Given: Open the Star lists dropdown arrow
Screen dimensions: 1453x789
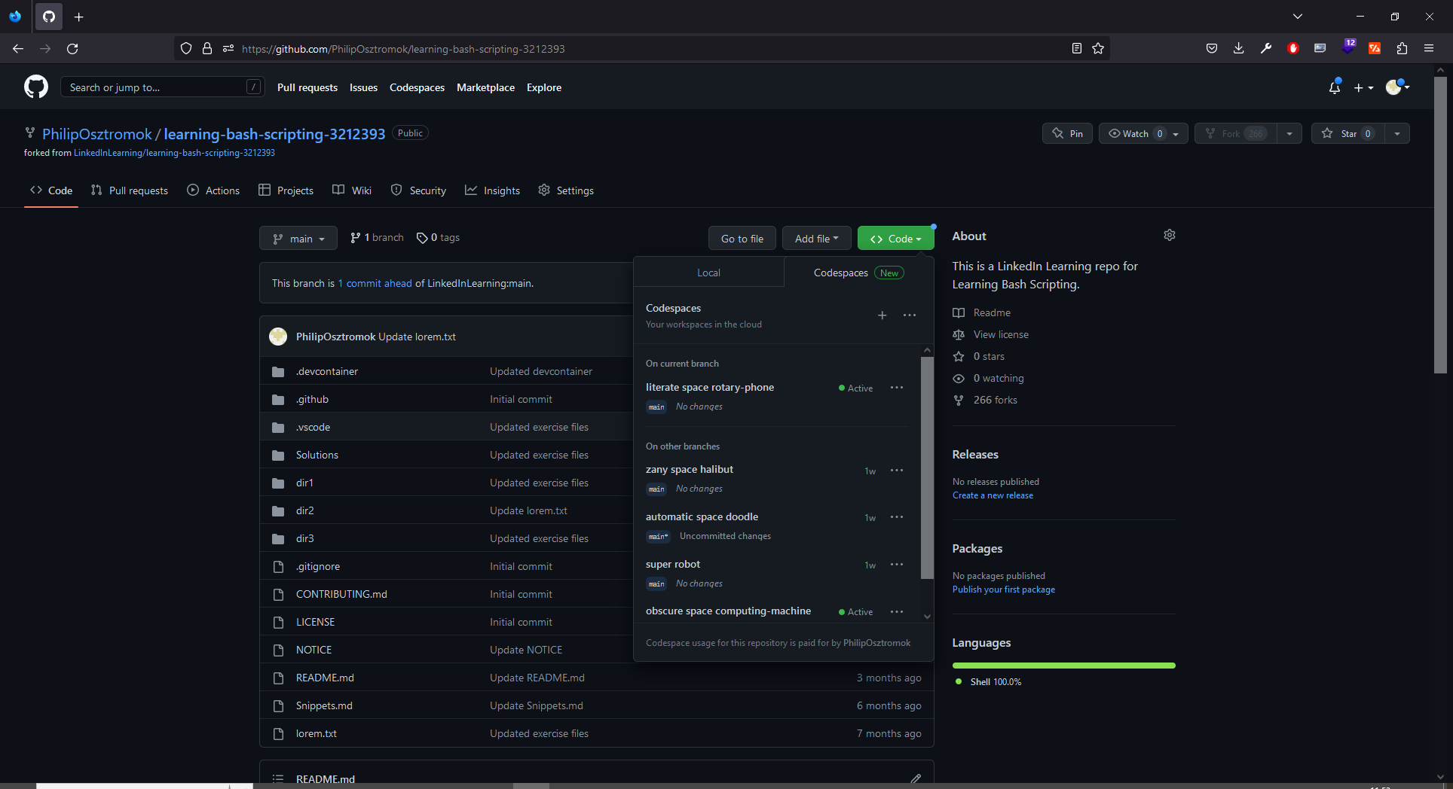Looking at the screenshot, I should coord(1397,133).
